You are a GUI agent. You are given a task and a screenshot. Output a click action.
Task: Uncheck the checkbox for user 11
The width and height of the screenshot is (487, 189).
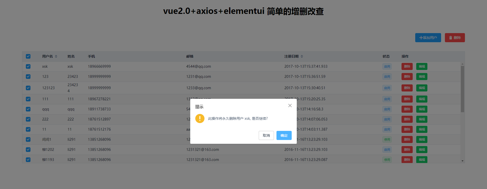click(x=28, y=129)
